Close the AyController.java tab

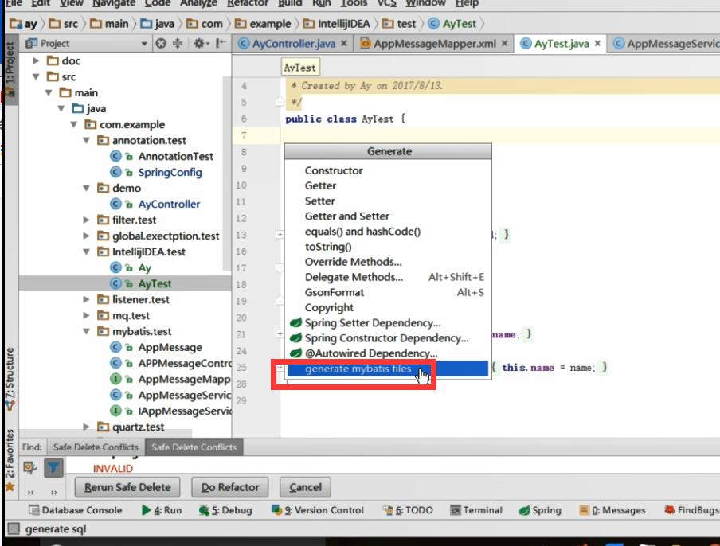click(x=344, y=44)
